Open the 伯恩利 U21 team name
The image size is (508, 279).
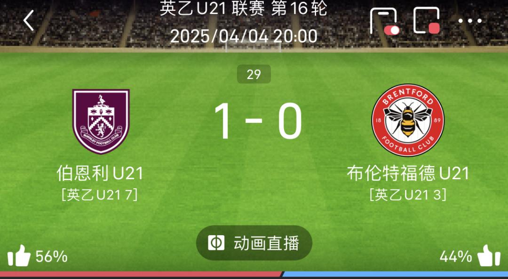[100, 173]
